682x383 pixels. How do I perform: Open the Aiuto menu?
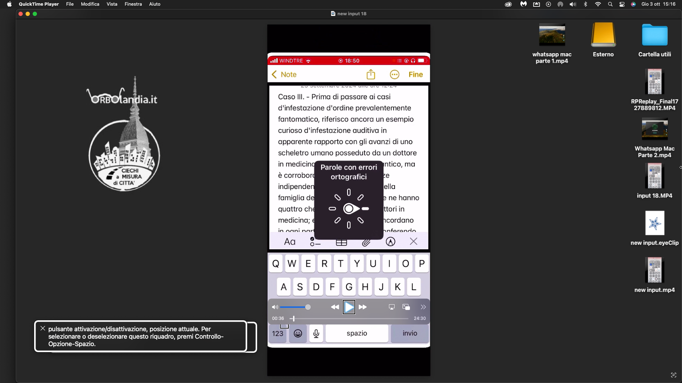tap(155, 4)
